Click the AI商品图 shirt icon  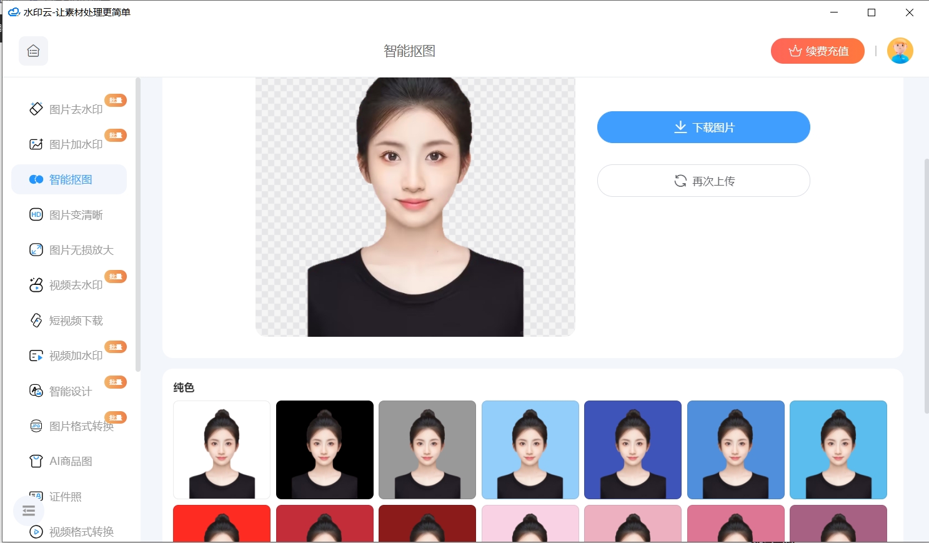pos(36,461)
